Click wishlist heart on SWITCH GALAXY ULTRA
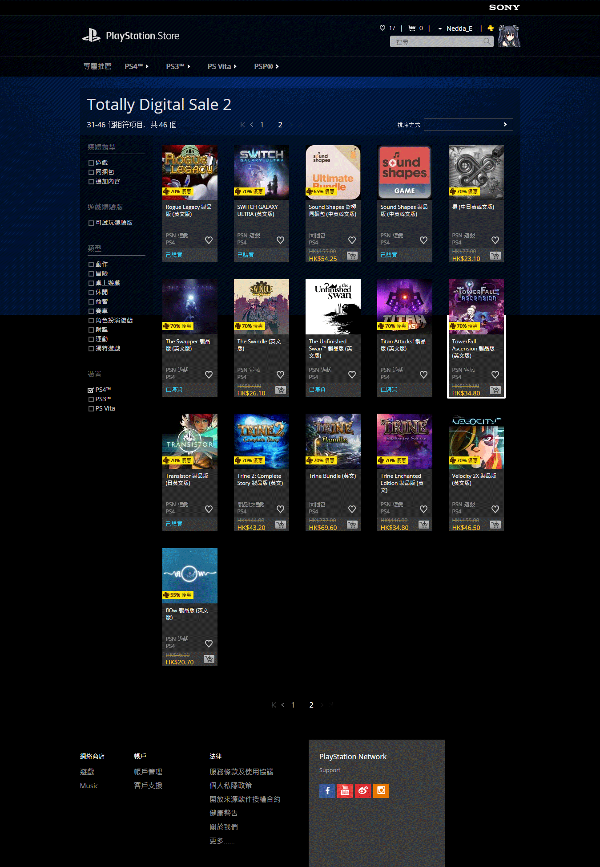 coord(280,240)
